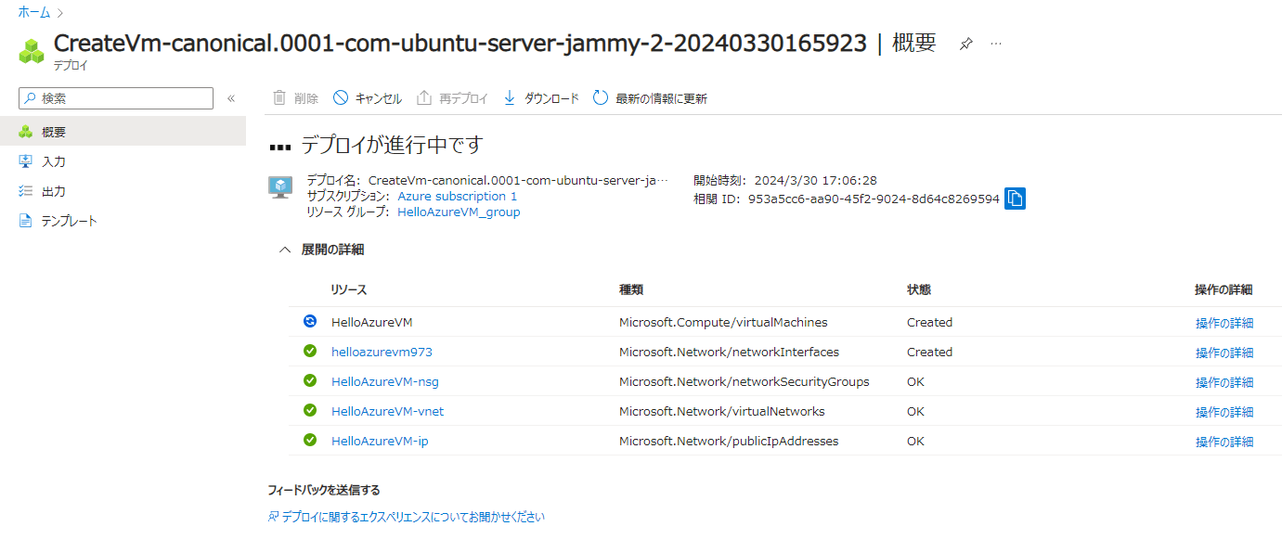Click the キャンセル toolbar button
This screenshot has width=1282, height=539.
pos(368,98)
